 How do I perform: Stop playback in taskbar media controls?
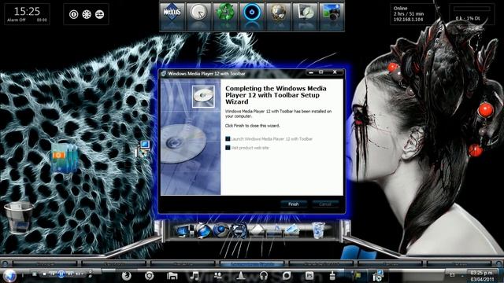[x=44, y=274]
